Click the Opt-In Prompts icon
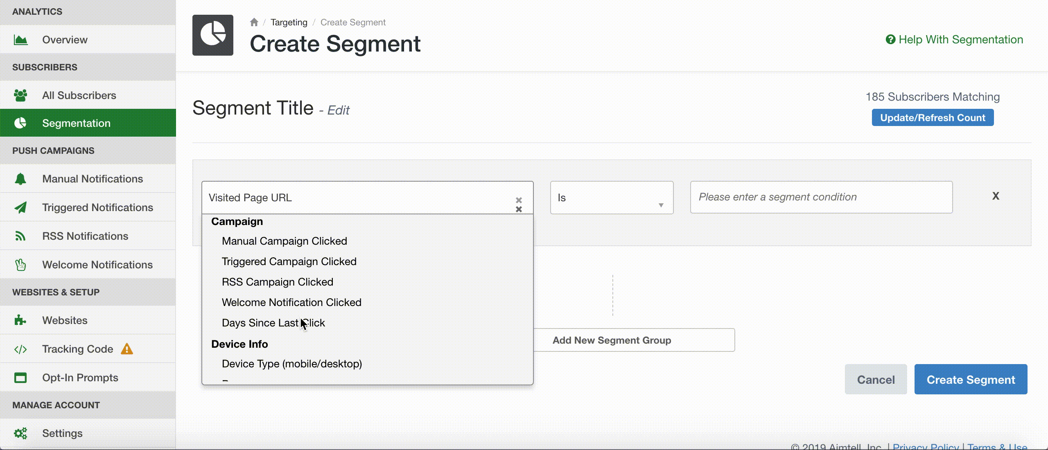The image size is (1048, 450). (20, 377)
